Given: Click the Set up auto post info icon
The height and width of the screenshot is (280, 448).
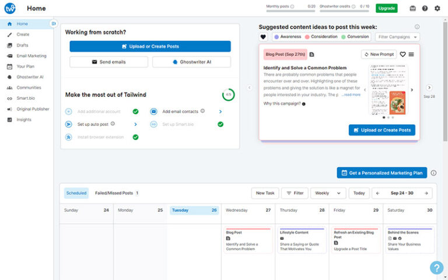Looking at the screenshot, I should click(x=113, y=124).
